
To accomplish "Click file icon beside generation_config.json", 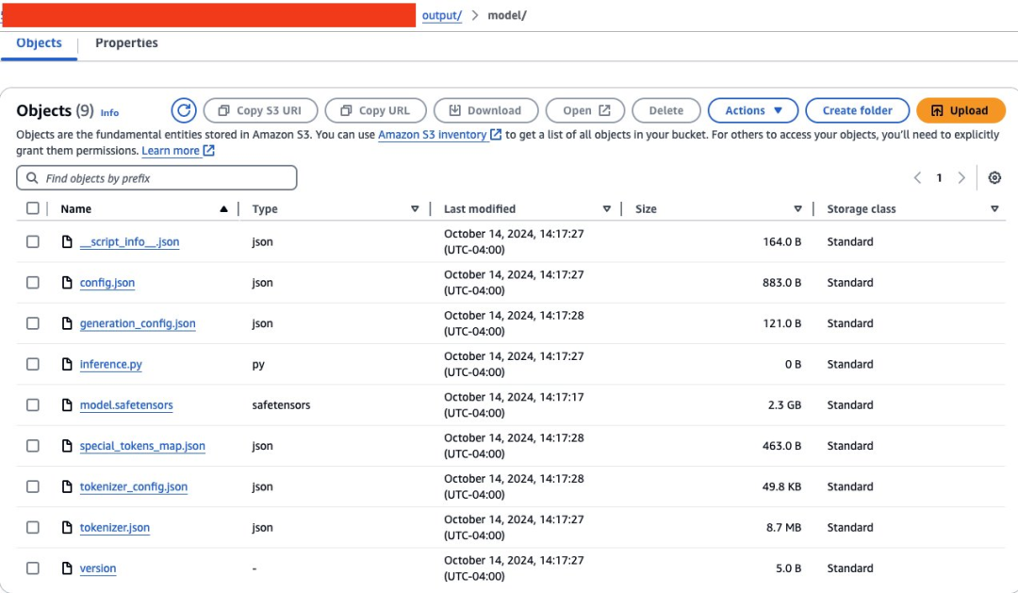I will coord(67,322).
